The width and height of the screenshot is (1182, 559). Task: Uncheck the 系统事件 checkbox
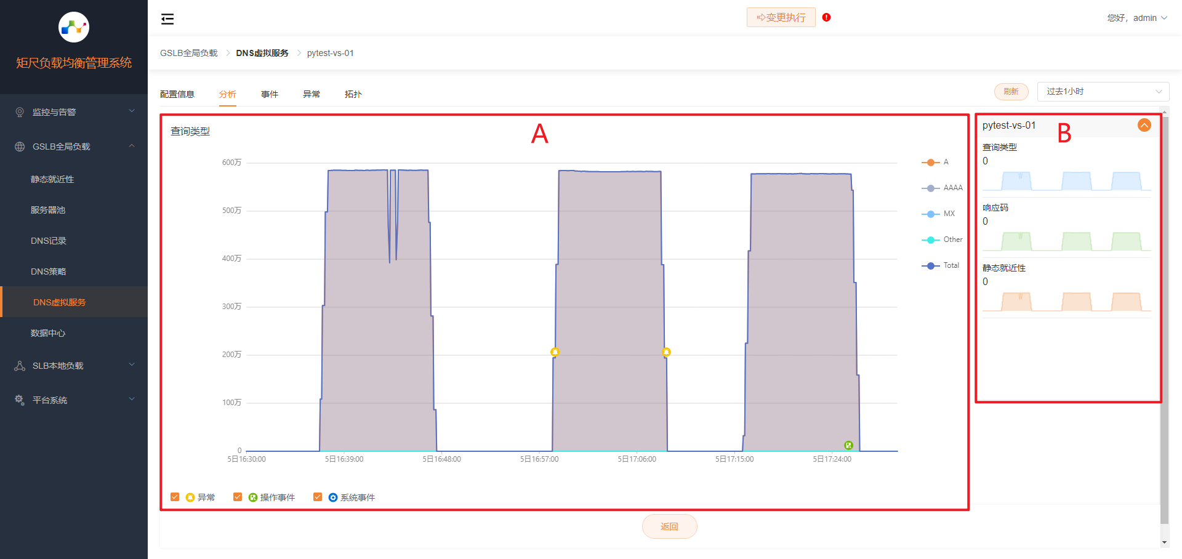pyautogui.click(x=318, y=497)
